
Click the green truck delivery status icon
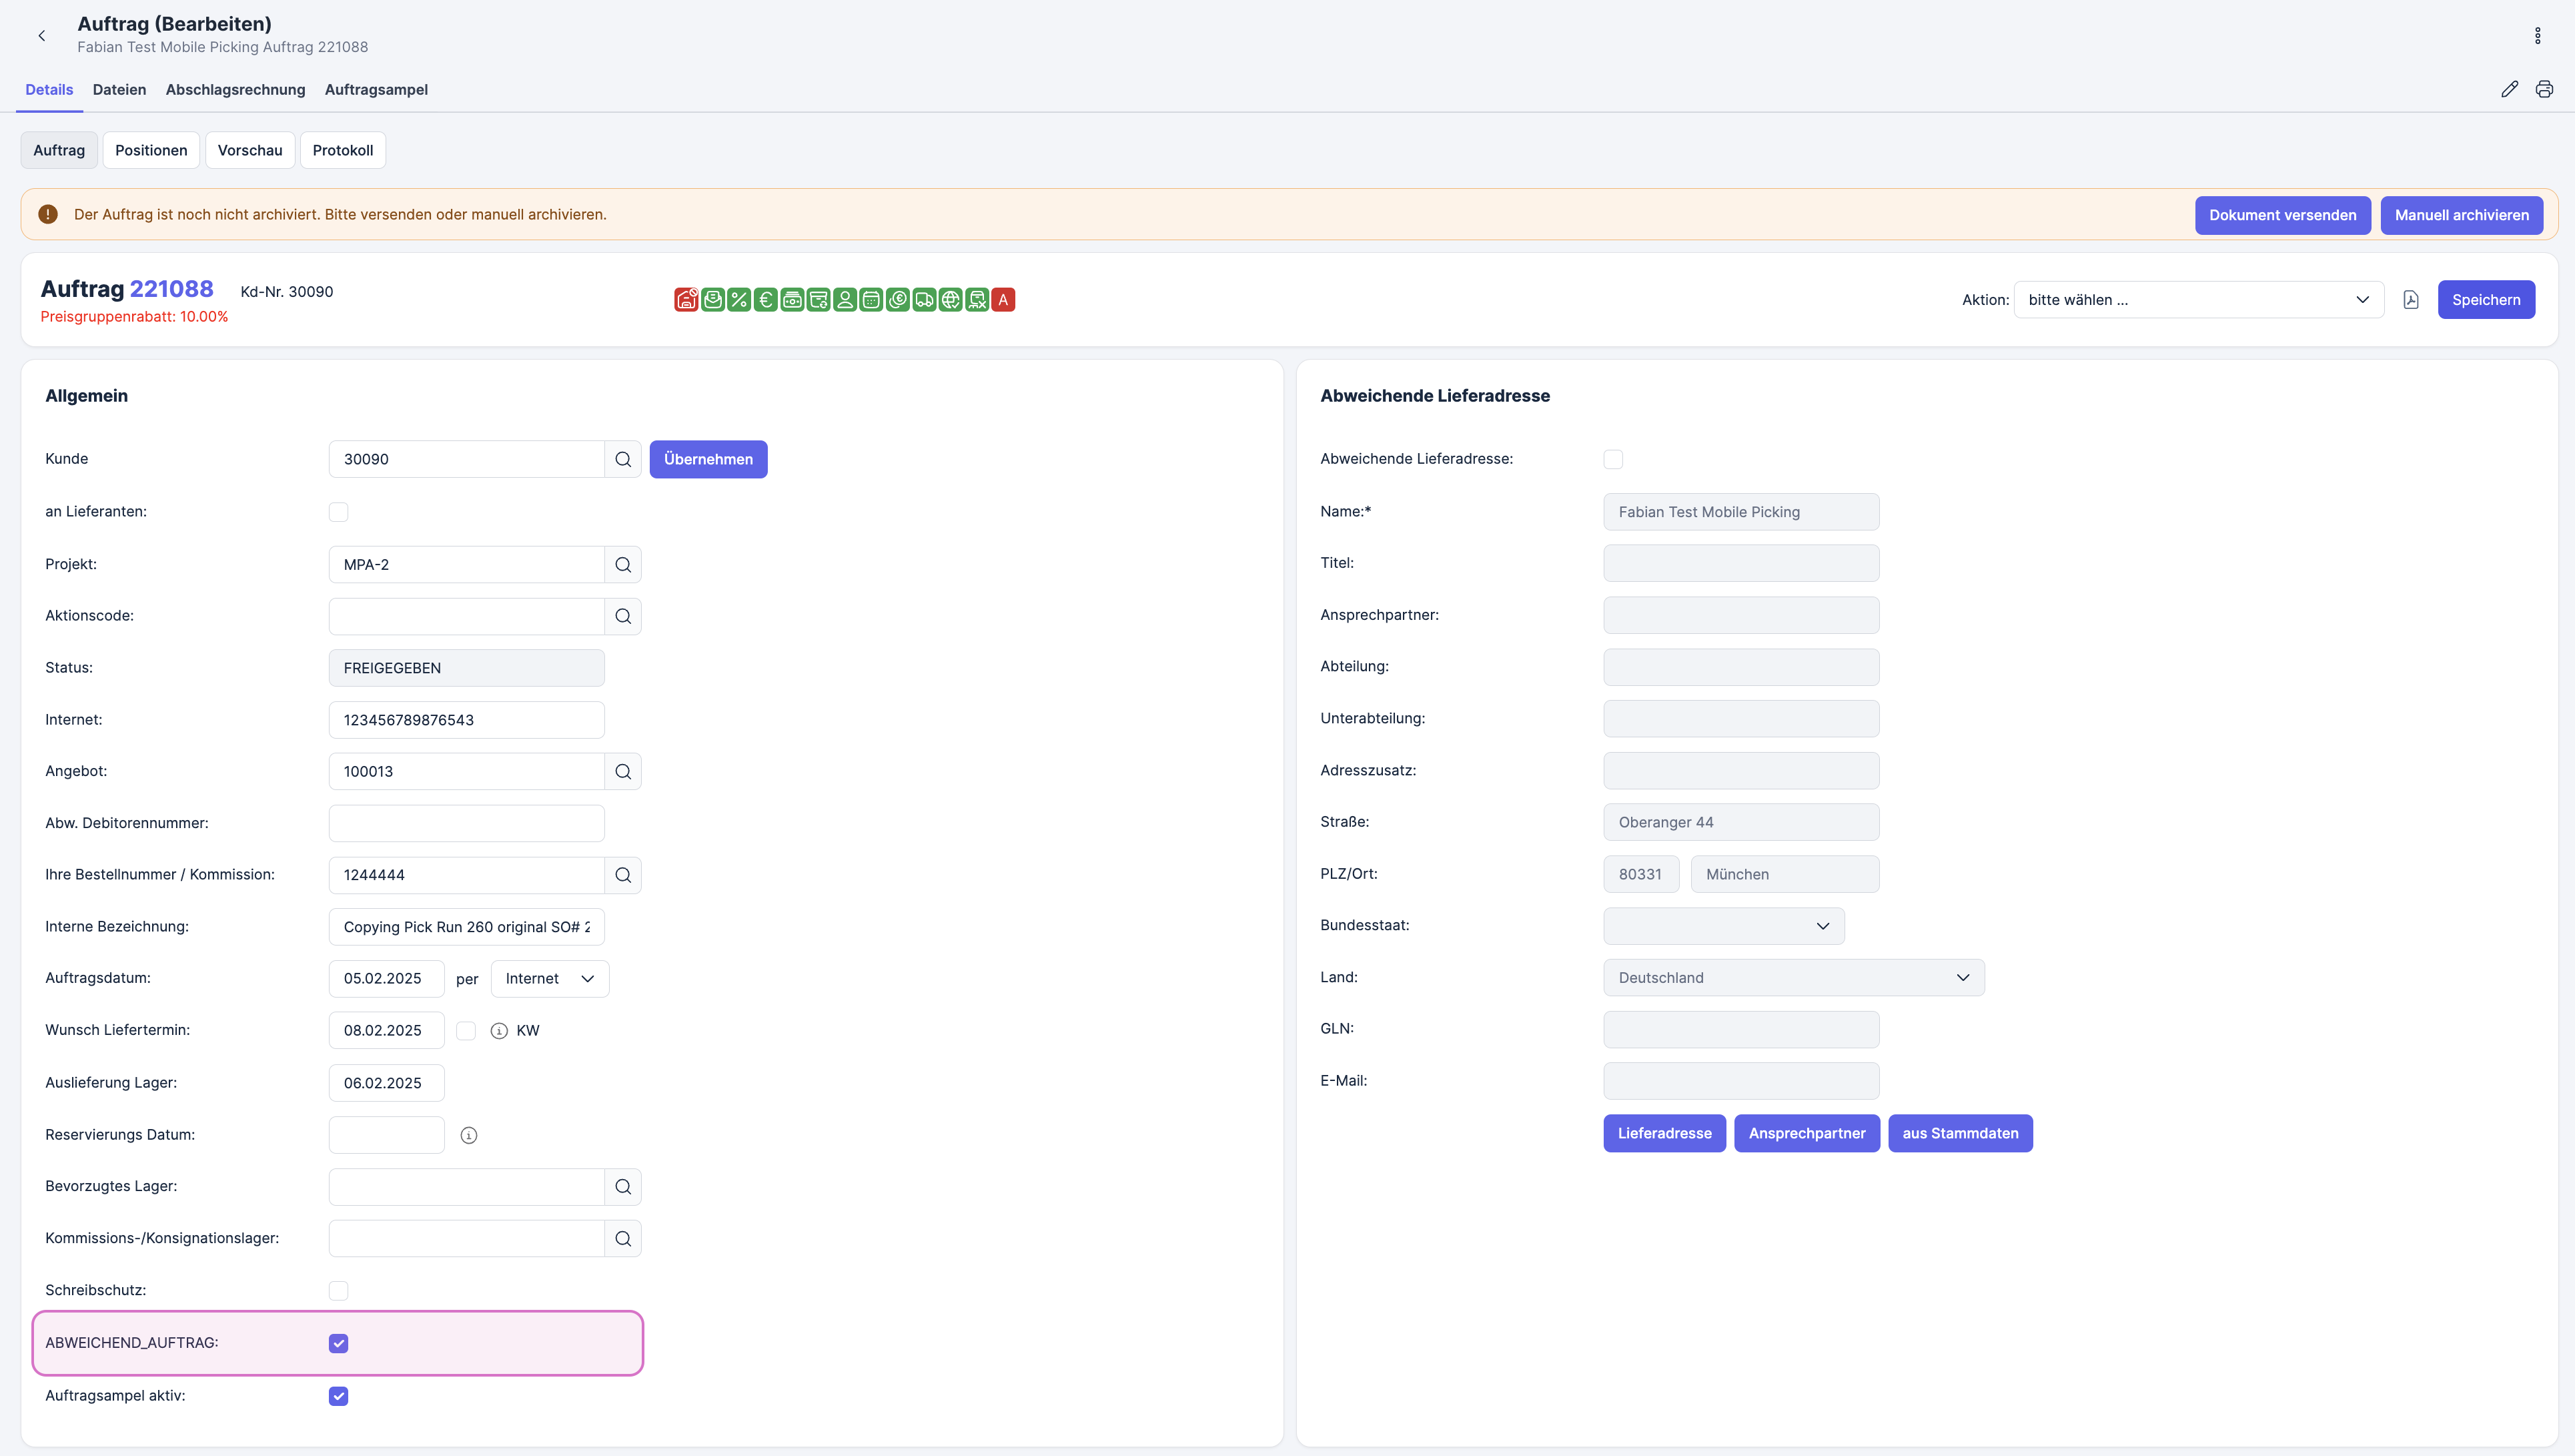click(x=924, y=300)
